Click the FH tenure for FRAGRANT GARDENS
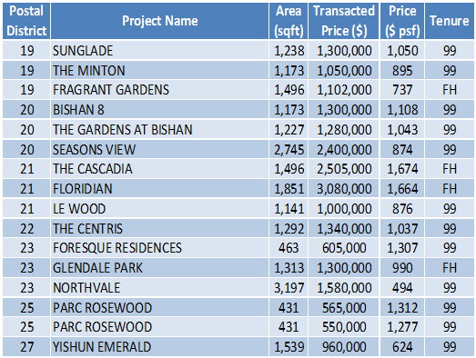Screen dimensions: 476x358 [450, 90]
